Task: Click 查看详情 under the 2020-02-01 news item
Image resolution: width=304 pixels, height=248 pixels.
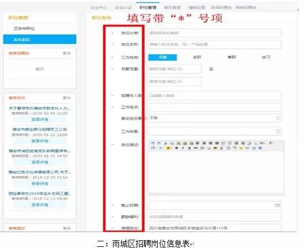Action: [40, 120]
